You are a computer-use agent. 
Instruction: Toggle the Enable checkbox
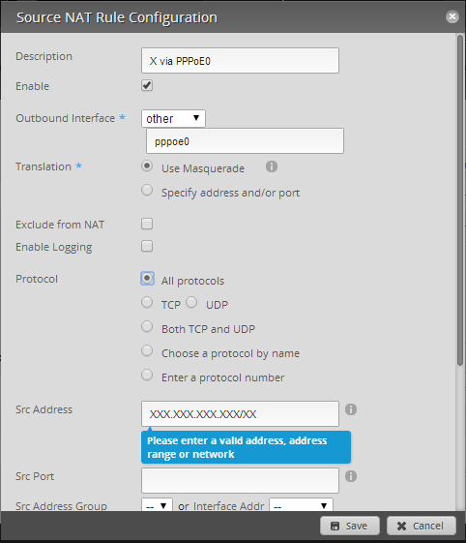click(147, 85)
